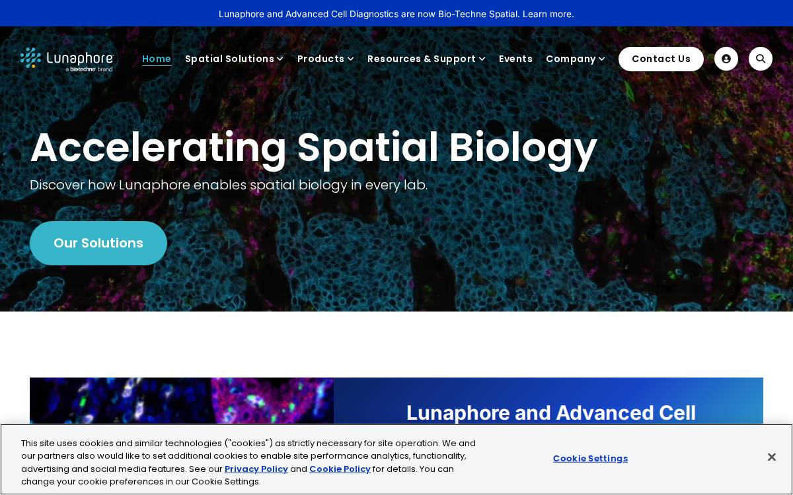Expand the Resources & Support menu
Image resolution: width=793 pixels, height=495 pixels.
point(426,59)
